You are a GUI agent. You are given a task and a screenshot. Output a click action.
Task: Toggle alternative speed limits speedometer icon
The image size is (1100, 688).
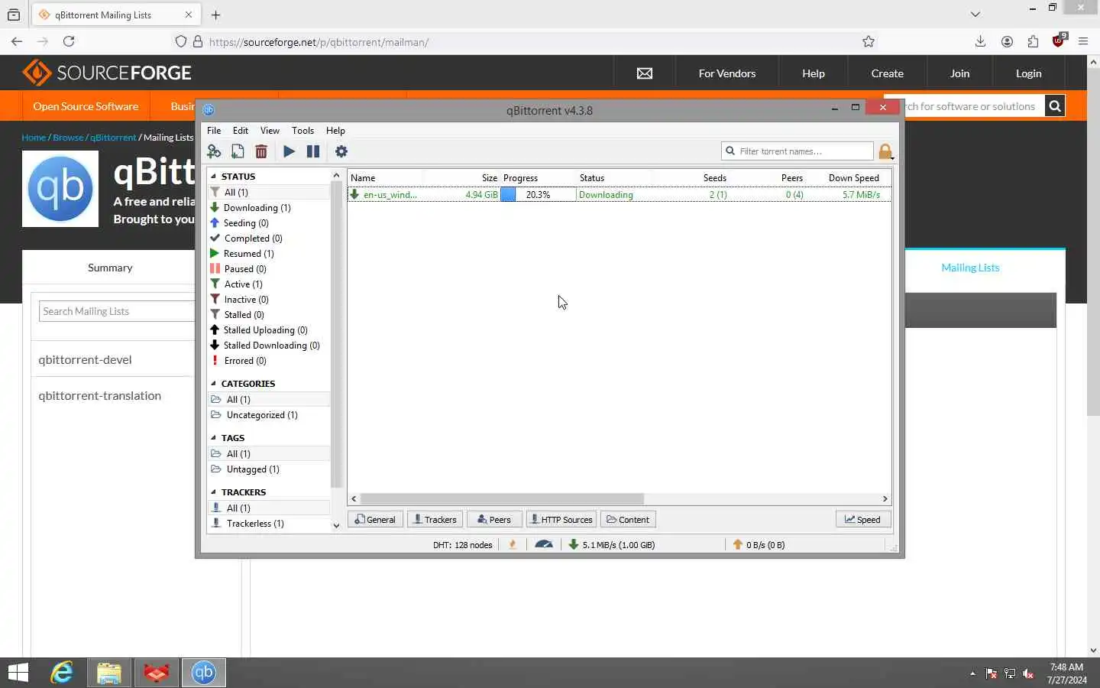[x=544, y=544]
